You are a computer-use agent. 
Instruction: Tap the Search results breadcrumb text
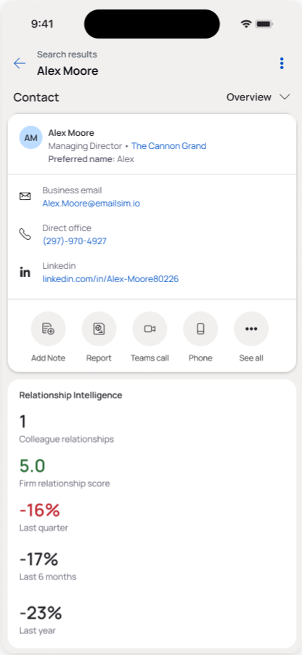(67, 55)
